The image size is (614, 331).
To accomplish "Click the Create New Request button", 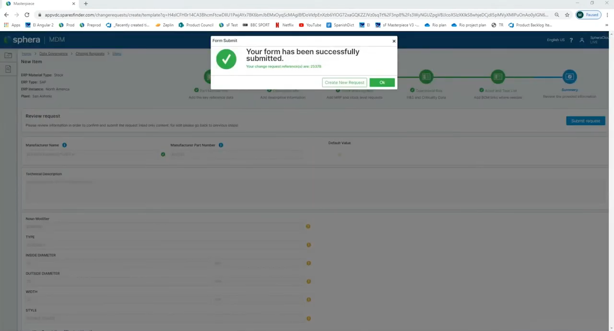I will (344, 83).
